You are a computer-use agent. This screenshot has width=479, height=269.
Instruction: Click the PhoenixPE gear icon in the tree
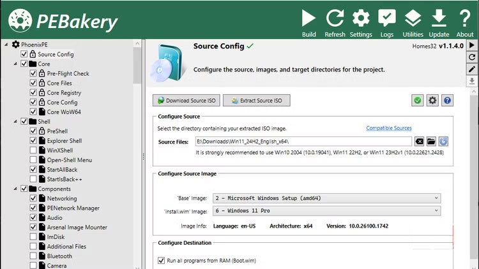point(15,45)
